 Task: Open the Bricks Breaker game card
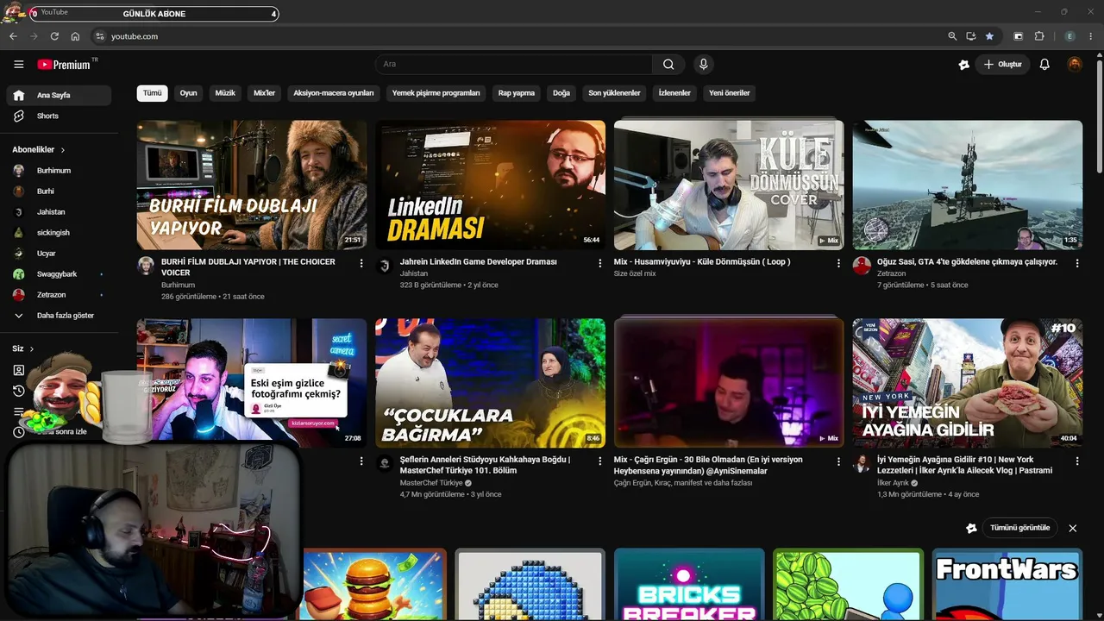tap(689, 585)
